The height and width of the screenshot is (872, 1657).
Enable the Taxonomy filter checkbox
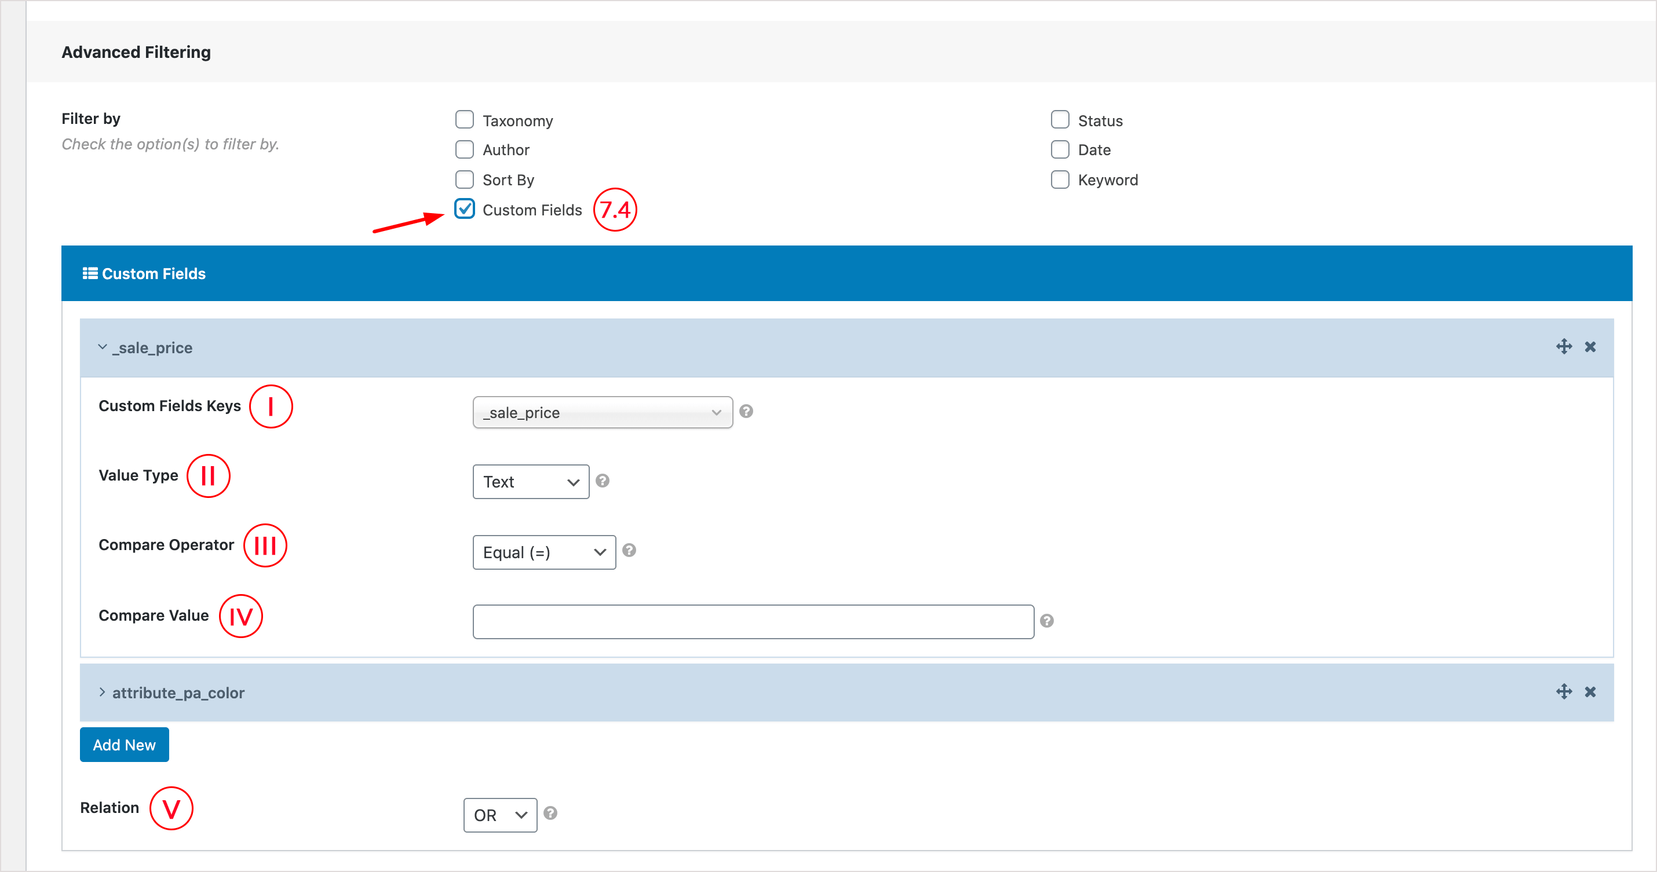[465, 120]
